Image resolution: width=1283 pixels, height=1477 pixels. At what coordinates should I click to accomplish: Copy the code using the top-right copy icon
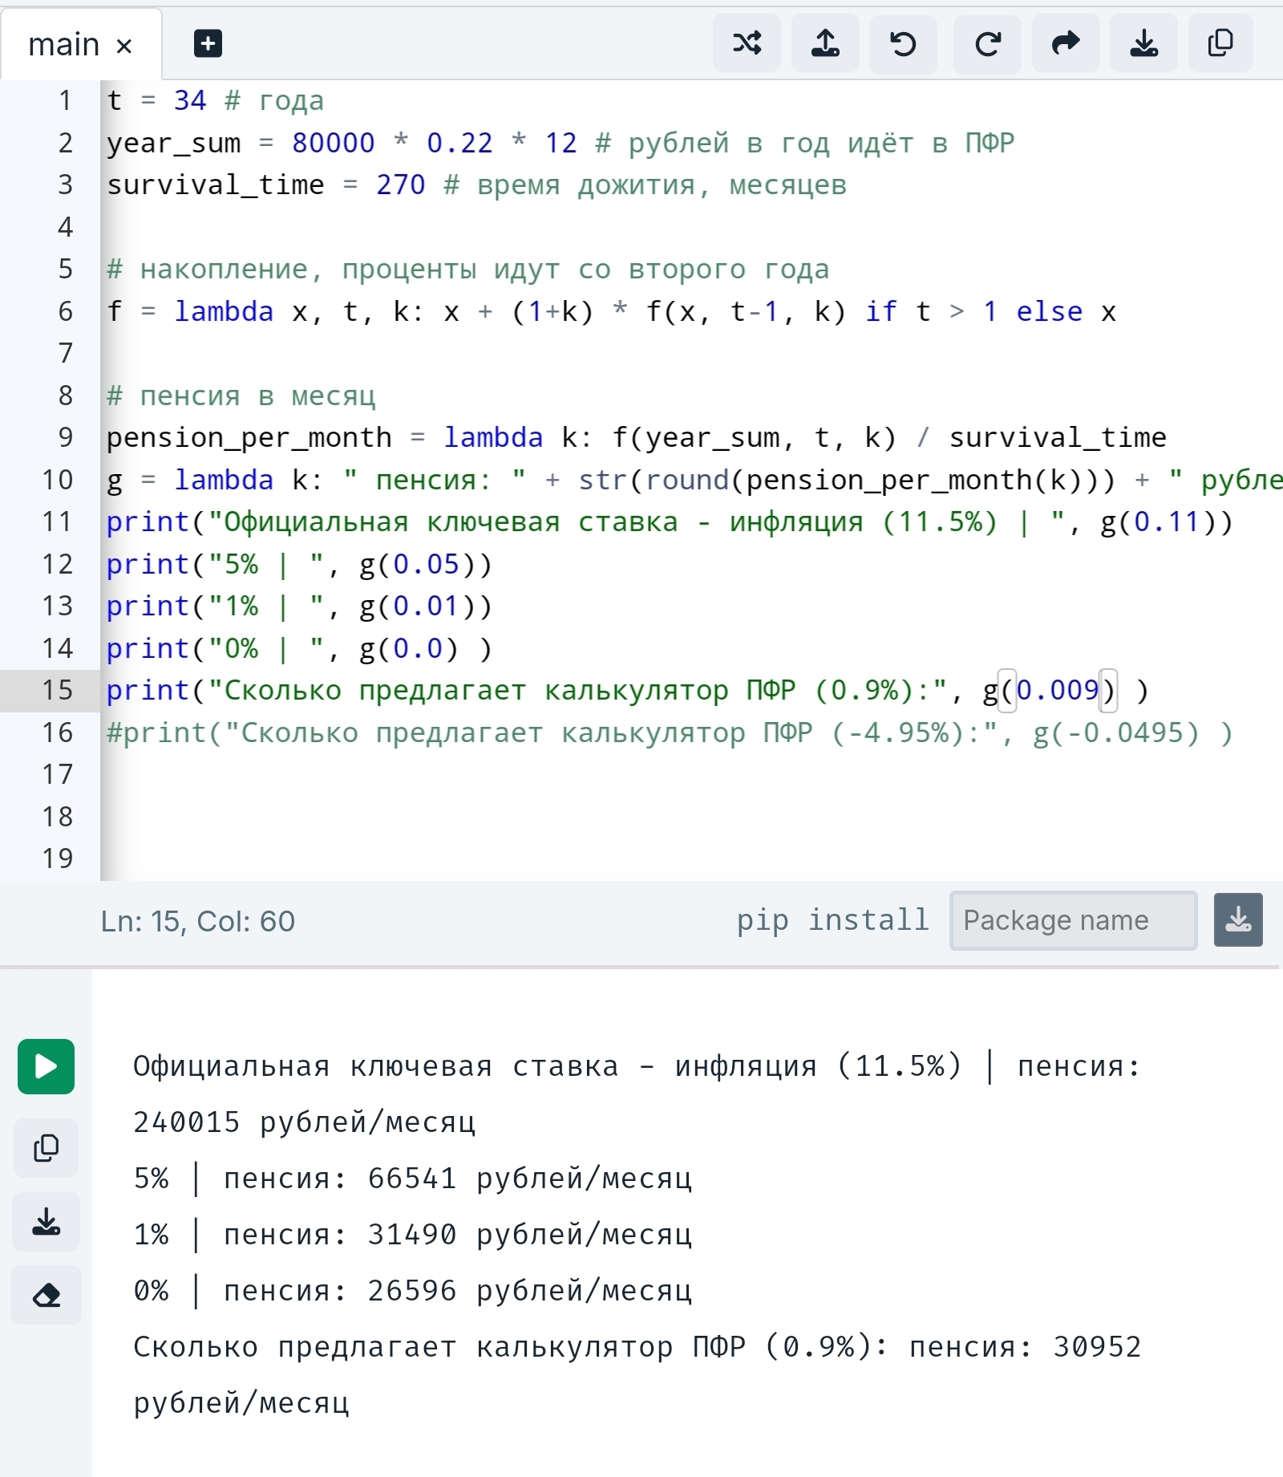point(1220,43)
